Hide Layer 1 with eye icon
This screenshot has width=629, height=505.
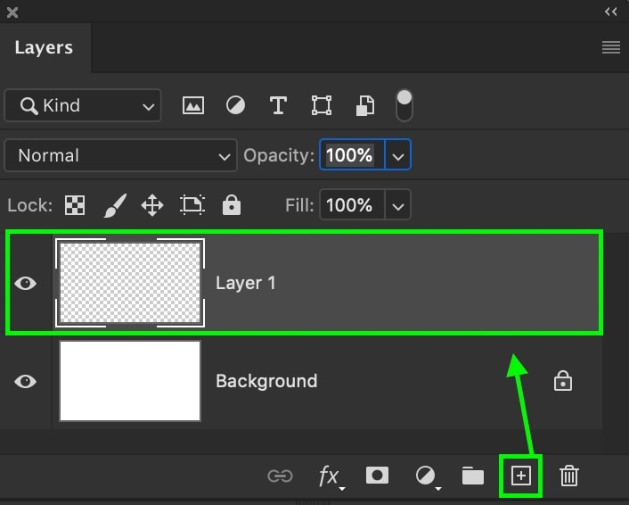27,283
